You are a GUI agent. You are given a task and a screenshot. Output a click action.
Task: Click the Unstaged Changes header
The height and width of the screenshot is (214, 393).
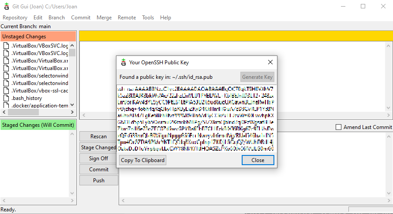click(38, 37)
